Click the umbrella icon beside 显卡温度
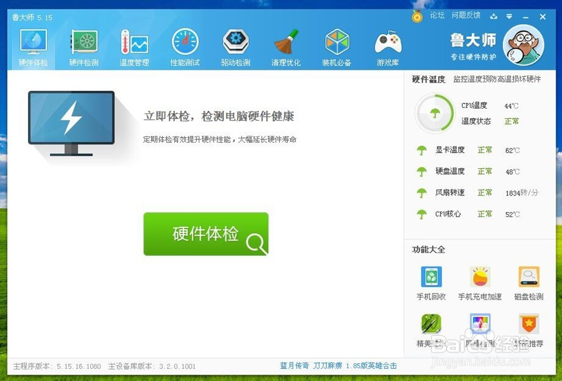The height and width of the screenshot is (381, 562). pos(422,150)
